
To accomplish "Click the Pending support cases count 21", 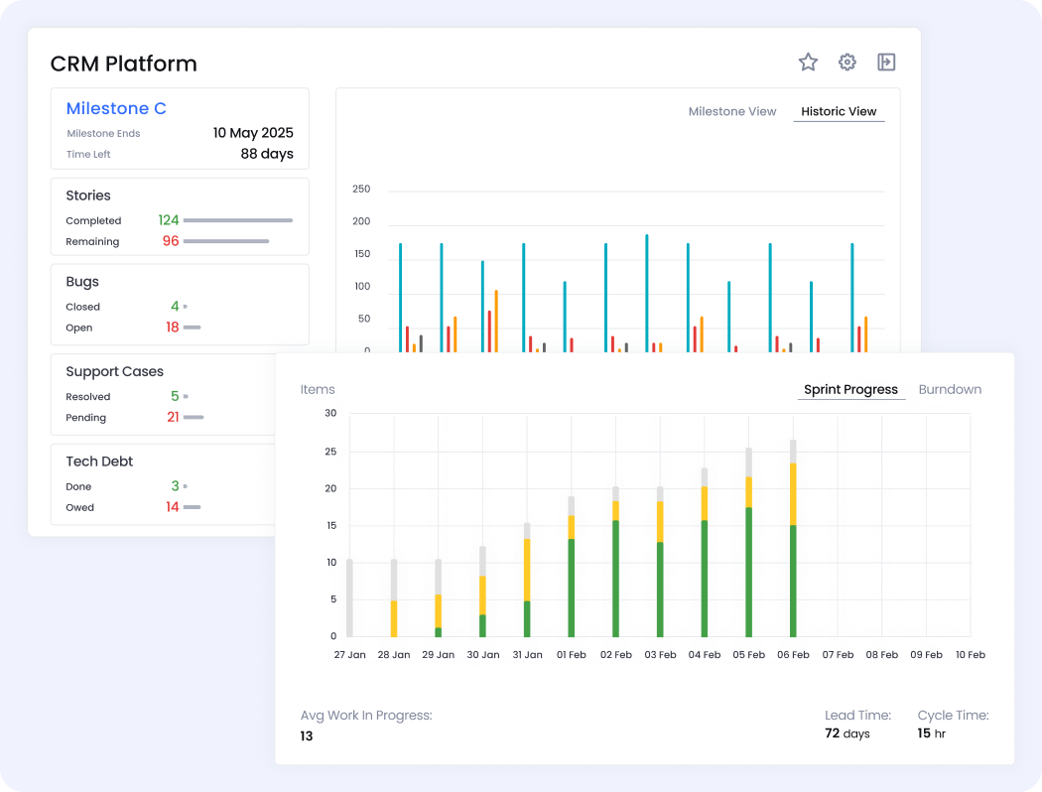I will click(173, 418).
